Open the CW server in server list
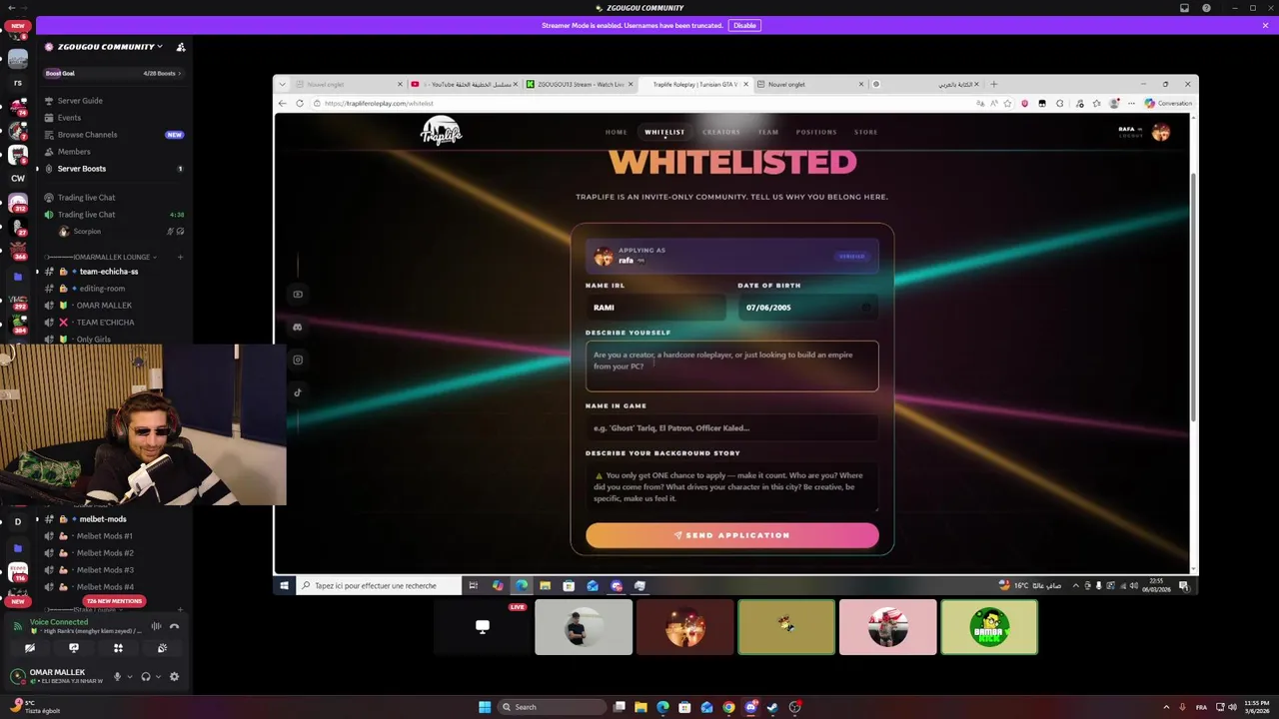 pyautogui.click(x=18, y=179)
